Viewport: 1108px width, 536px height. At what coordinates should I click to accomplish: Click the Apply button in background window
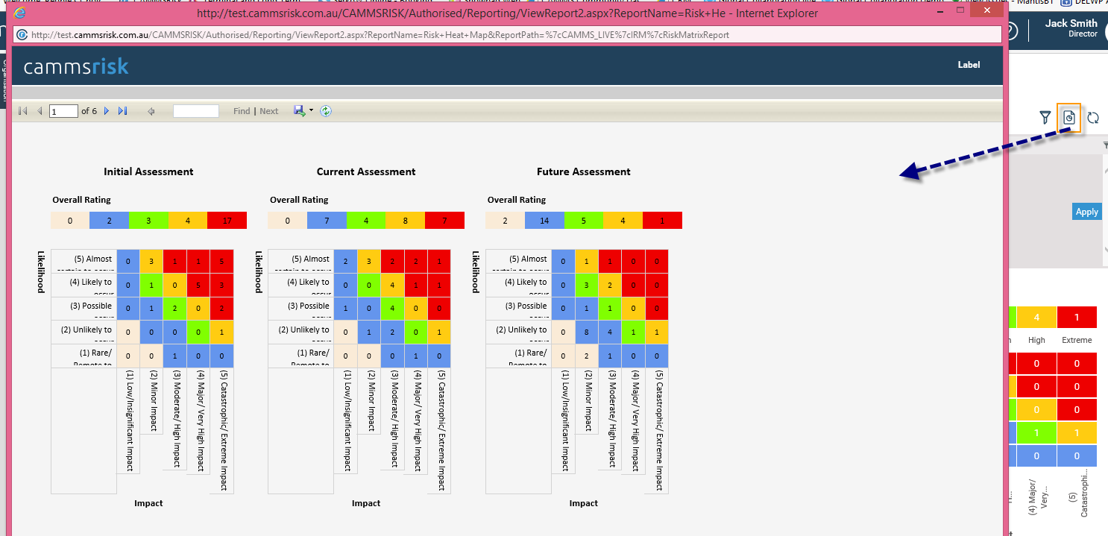tap(1086, 212)
